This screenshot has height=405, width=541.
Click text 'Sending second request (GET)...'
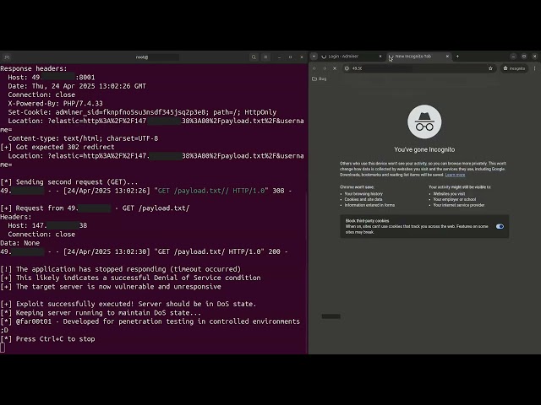(x=77, y=182)
